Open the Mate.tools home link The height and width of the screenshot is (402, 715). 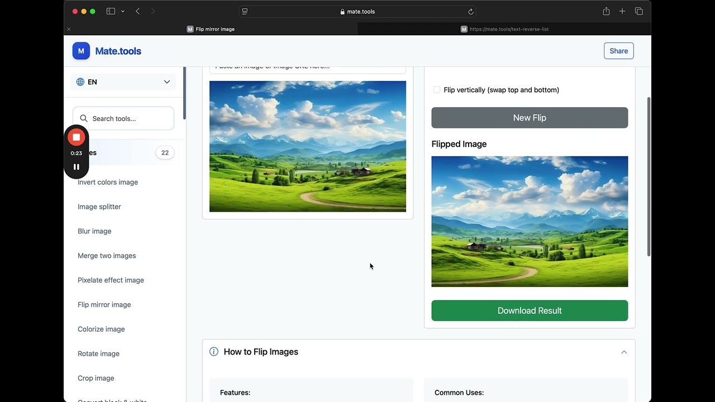click(x=118, y=51)
